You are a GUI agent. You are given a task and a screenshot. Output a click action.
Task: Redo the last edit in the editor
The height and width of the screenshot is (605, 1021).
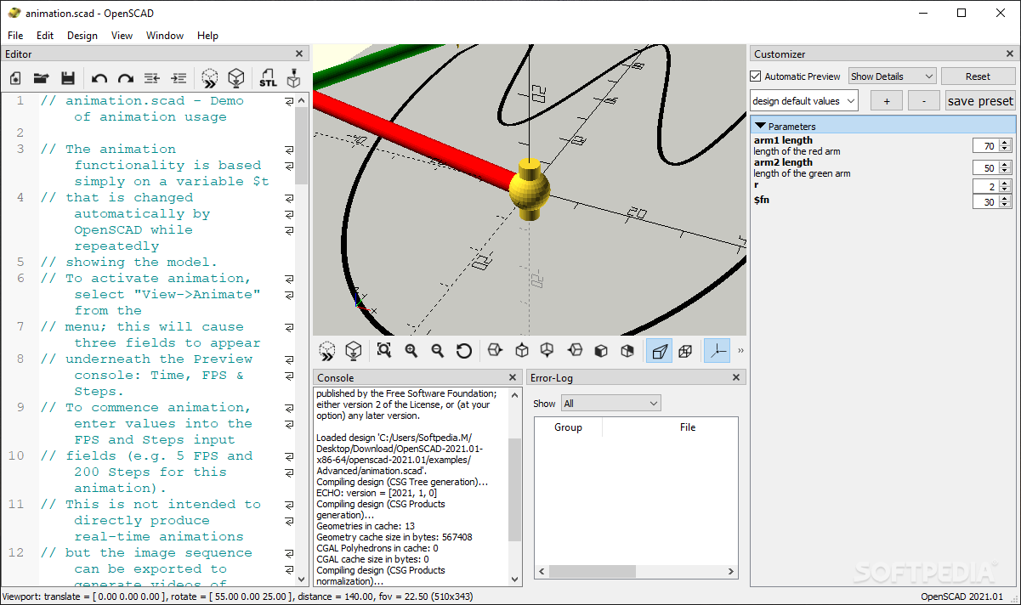(x=126, y=78)
